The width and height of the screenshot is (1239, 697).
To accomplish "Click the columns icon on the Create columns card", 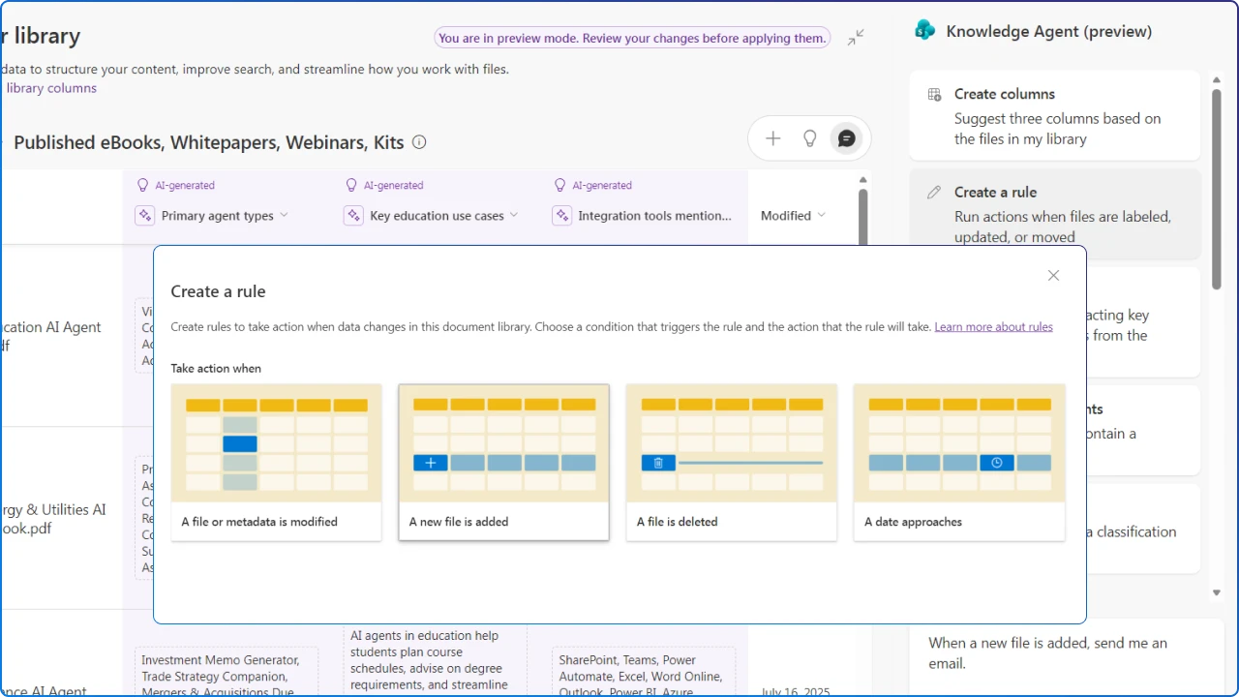I will (x=934, y=94).
